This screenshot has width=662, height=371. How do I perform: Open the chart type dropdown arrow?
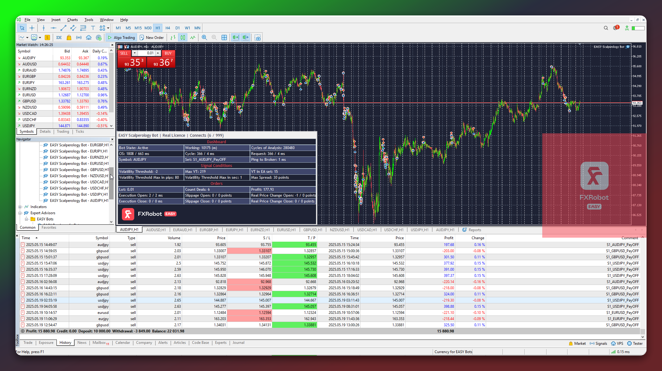coord(27,38)
